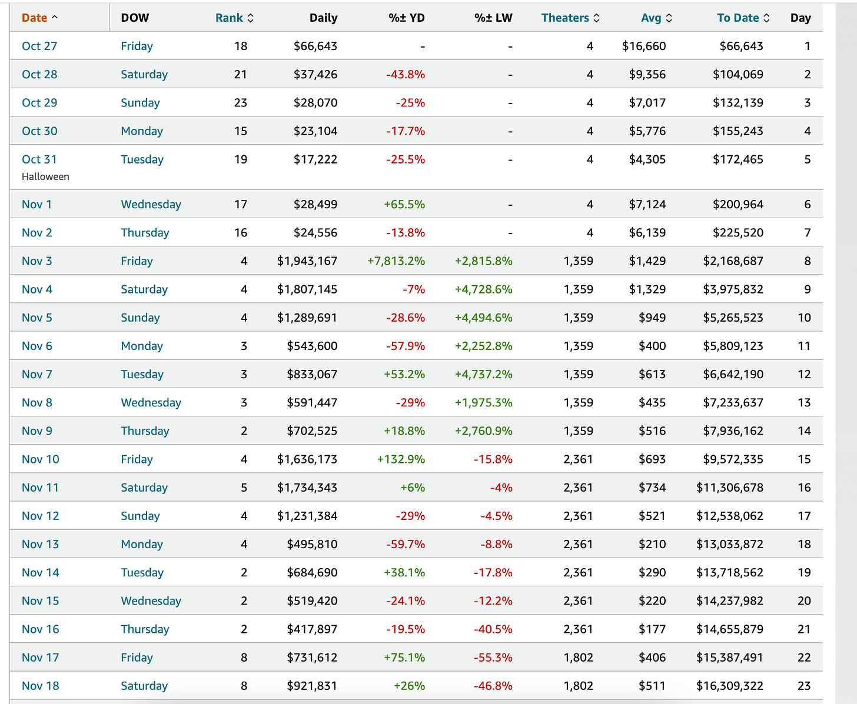Select the To Date value $16,309,322
Screen dimensions: 857x704
(x=730, y=686)
